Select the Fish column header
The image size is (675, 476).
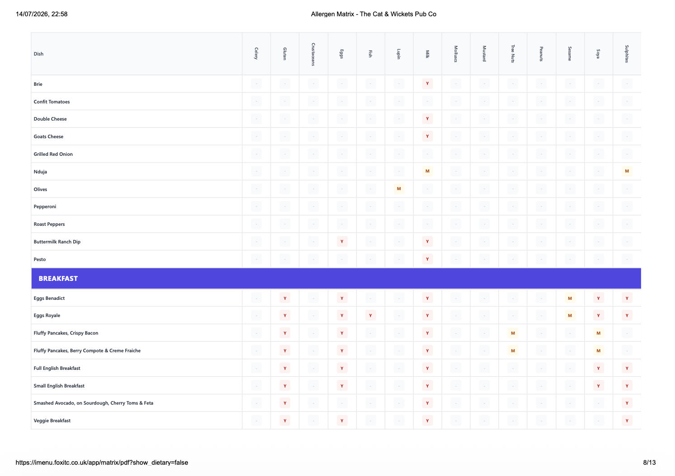(370, 54)
